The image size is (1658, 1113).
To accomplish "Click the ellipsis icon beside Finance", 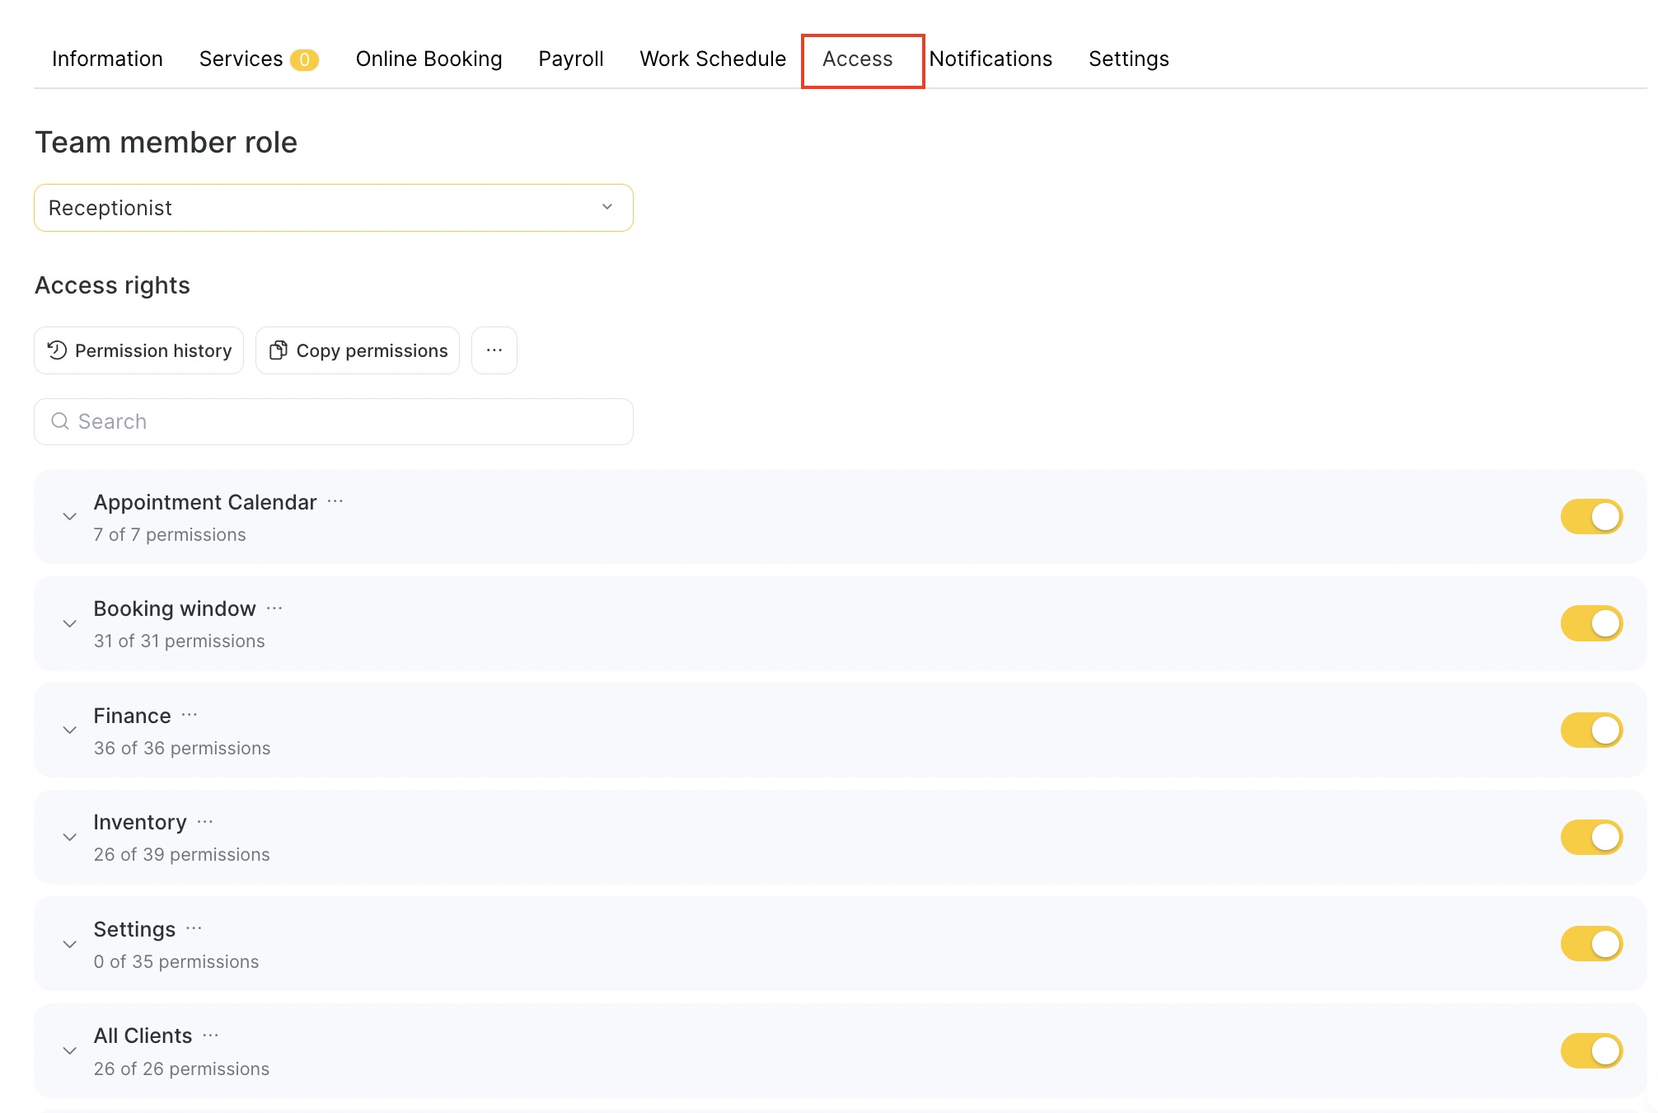I will coord(190,715).
